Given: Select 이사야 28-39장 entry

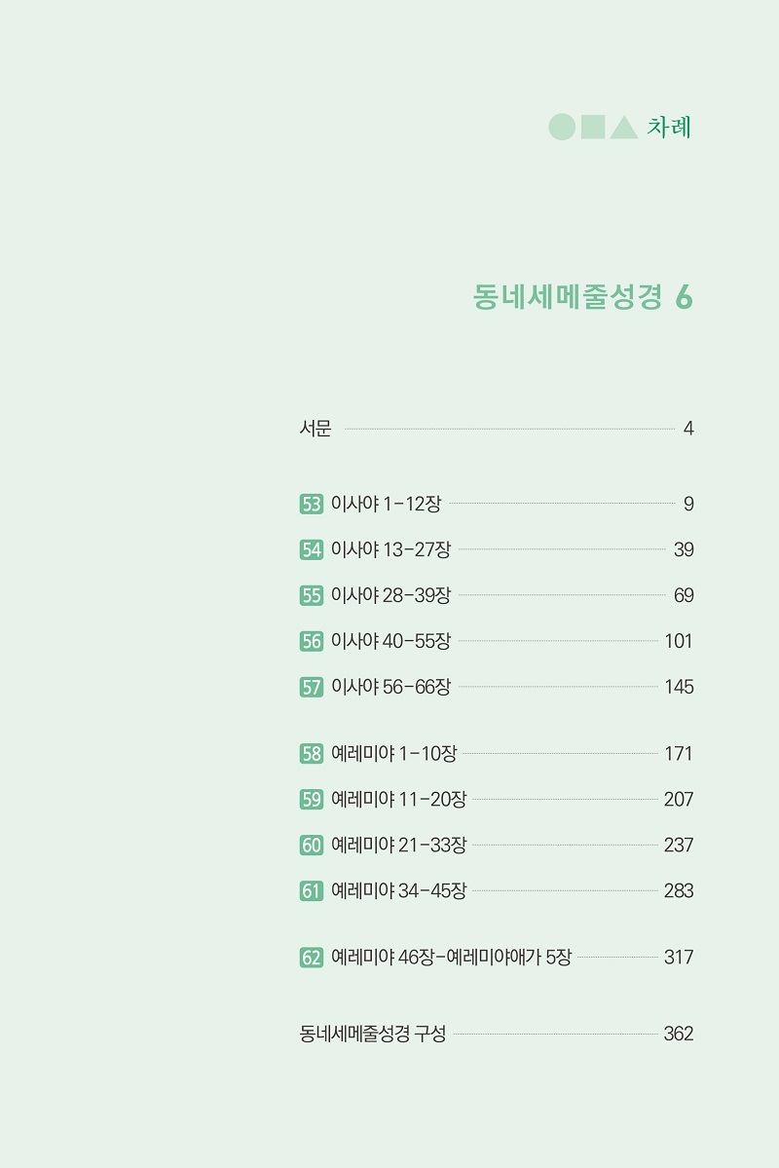Looking at the screenshot, I should [x=497, y=596].
